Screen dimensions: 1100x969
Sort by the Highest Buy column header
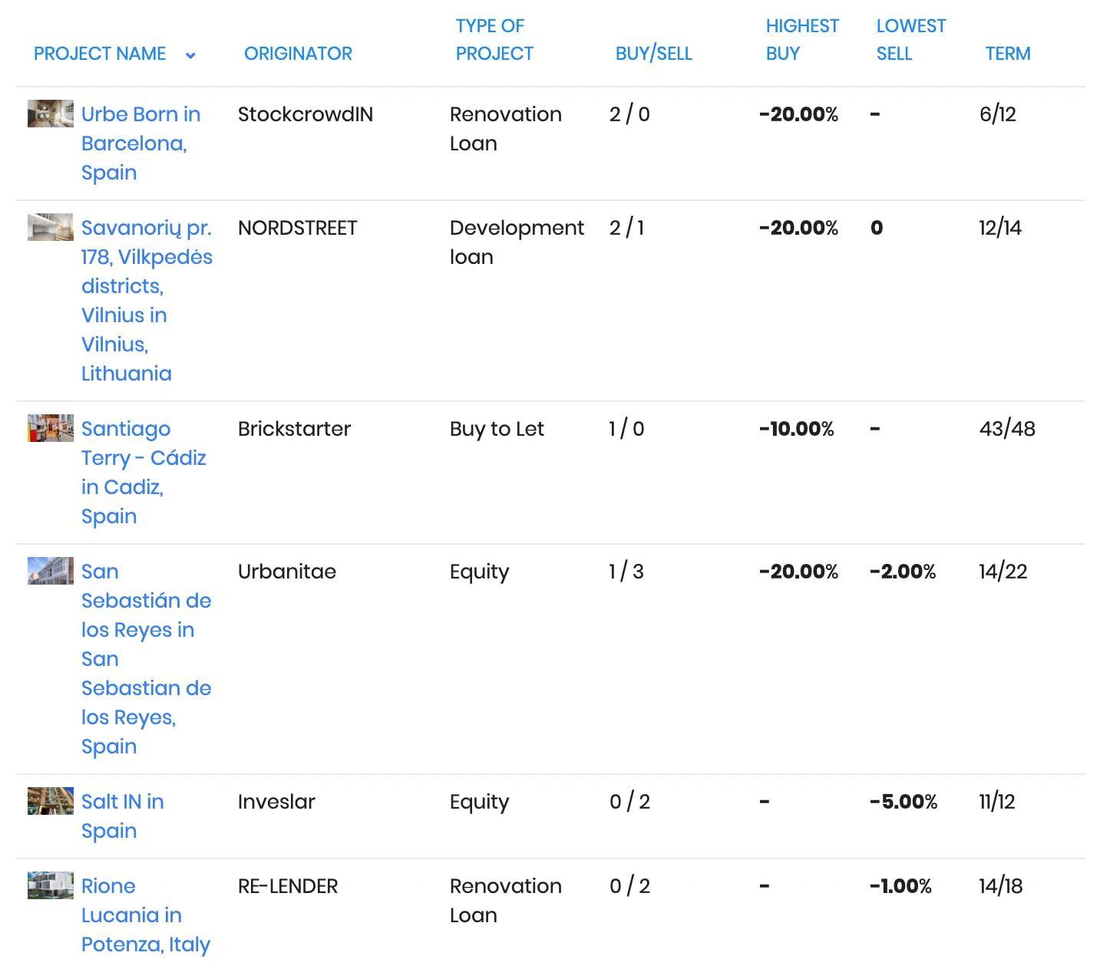802,40
